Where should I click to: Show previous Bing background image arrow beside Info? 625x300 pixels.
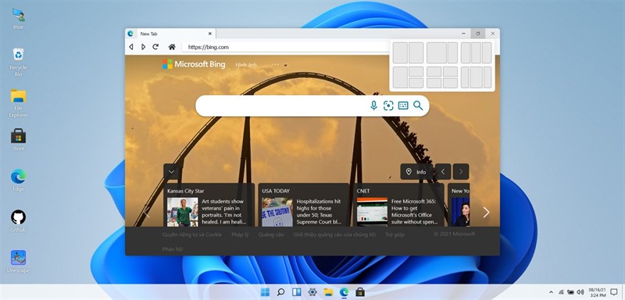(443, 171)
